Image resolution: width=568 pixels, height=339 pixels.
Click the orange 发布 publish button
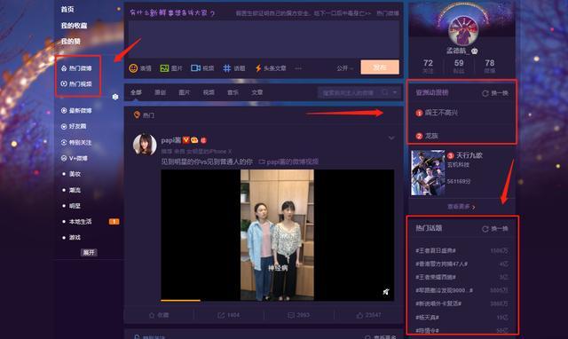pyautogui.click(x=380, y=67)
